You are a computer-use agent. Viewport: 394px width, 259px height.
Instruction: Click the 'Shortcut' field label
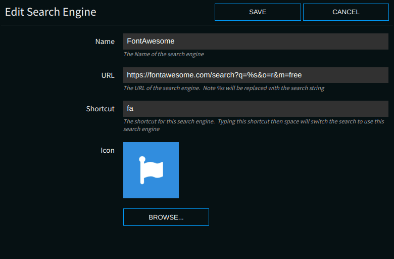[100, 109]
